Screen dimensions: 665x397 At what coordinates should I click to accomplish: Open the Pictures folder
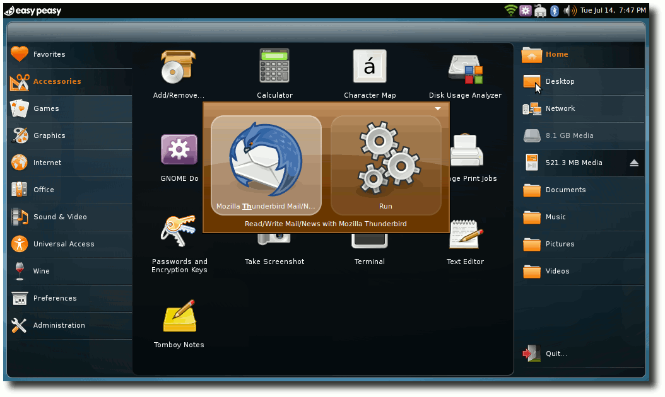click(582, 244)
